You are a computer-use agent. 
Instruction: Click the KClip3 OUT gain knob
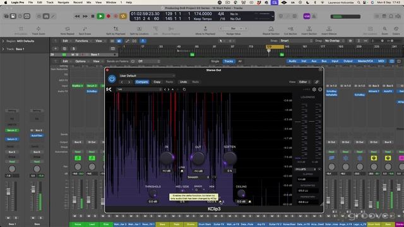(x=198, y=158)
